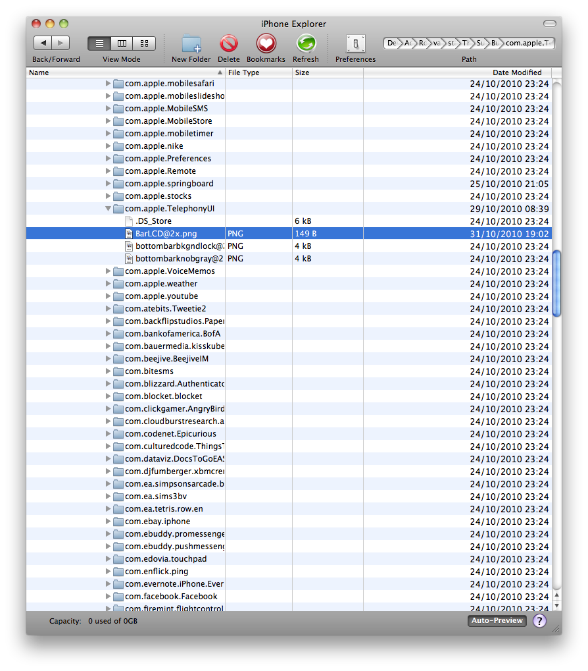This screenshot has width=588, height=671.
Task: Expand the com.facebook.Facebook folder
Action: [x=108, y=596]
